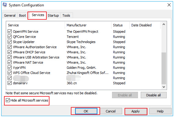174x117 pixels.
Task: Toggle Hide all Microsoft services checkbox
Action: [x=8, y=100]
